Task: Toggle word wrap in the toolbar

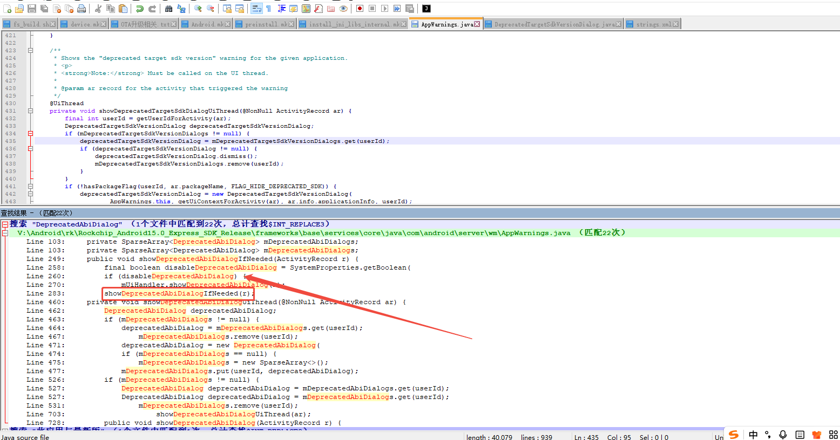Action: (256, 9)
